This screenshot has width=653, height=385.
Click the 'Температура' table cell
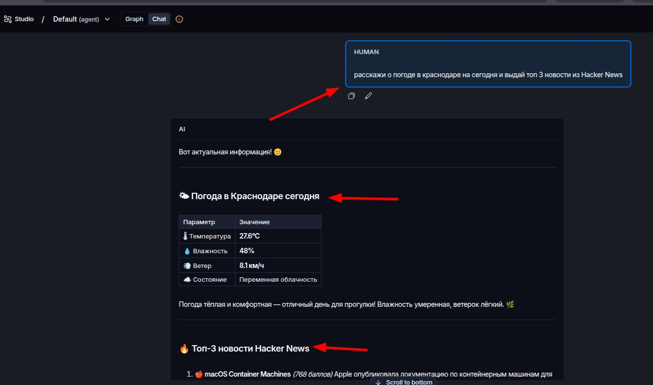(207, 236)
